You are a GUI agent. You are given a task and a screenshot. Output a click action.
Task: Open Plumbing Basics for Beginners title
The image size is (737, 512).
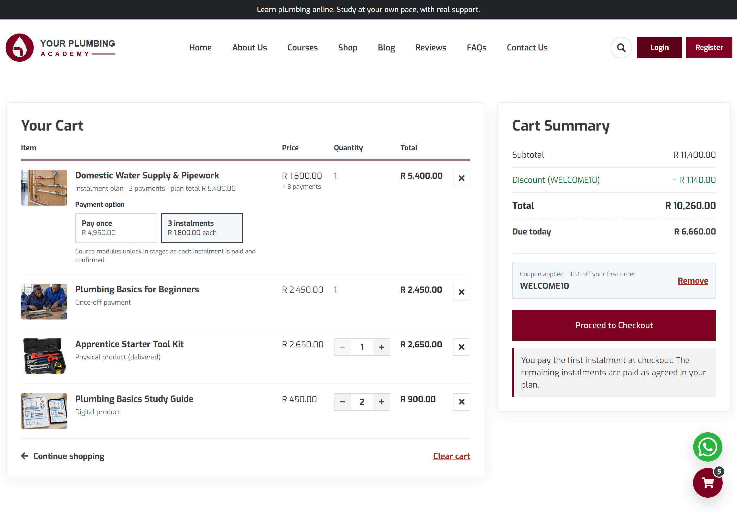pyautogui.click(x=137, y=289)
